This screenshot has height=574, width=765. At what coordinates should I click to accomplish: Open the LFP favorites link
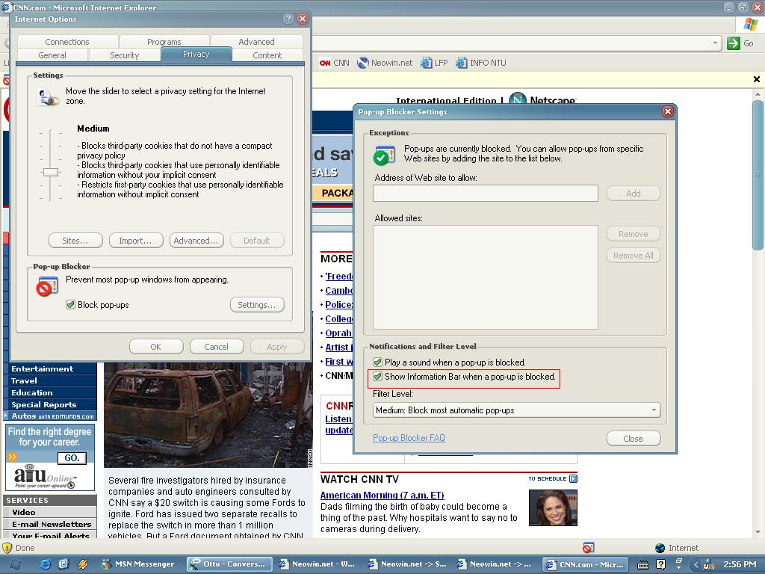434,63
